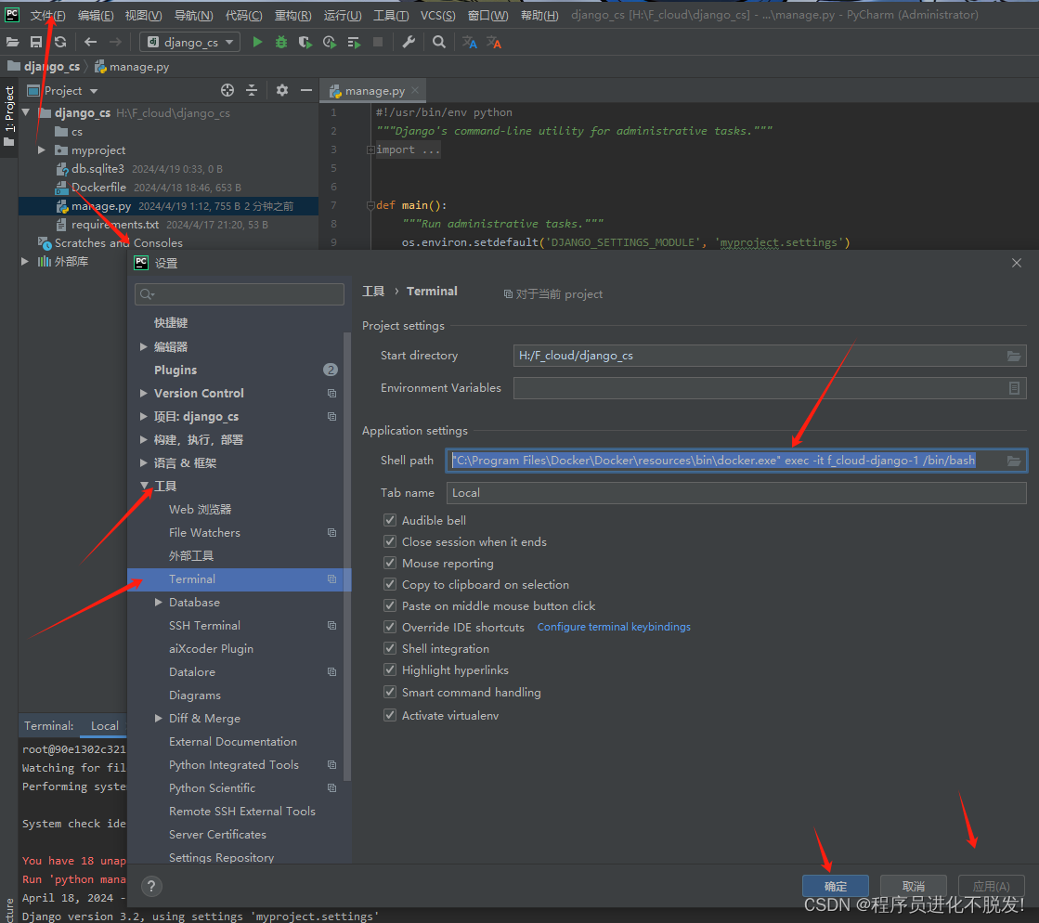Click the 确定 button
1039x923 pixels.
[835, 886]
